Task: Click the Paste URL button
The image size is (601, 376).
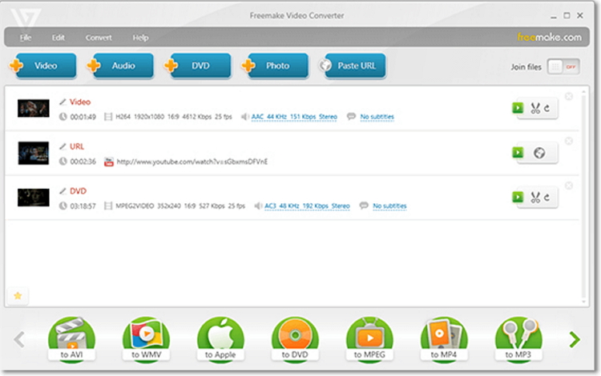Action: [353, 66]
